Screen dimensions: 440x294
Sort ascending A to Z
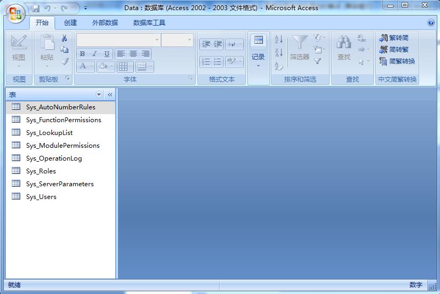[x=278, y=39]
